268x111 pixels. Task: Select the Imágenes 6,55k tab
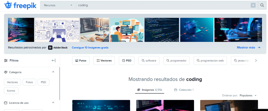[149, 90]
